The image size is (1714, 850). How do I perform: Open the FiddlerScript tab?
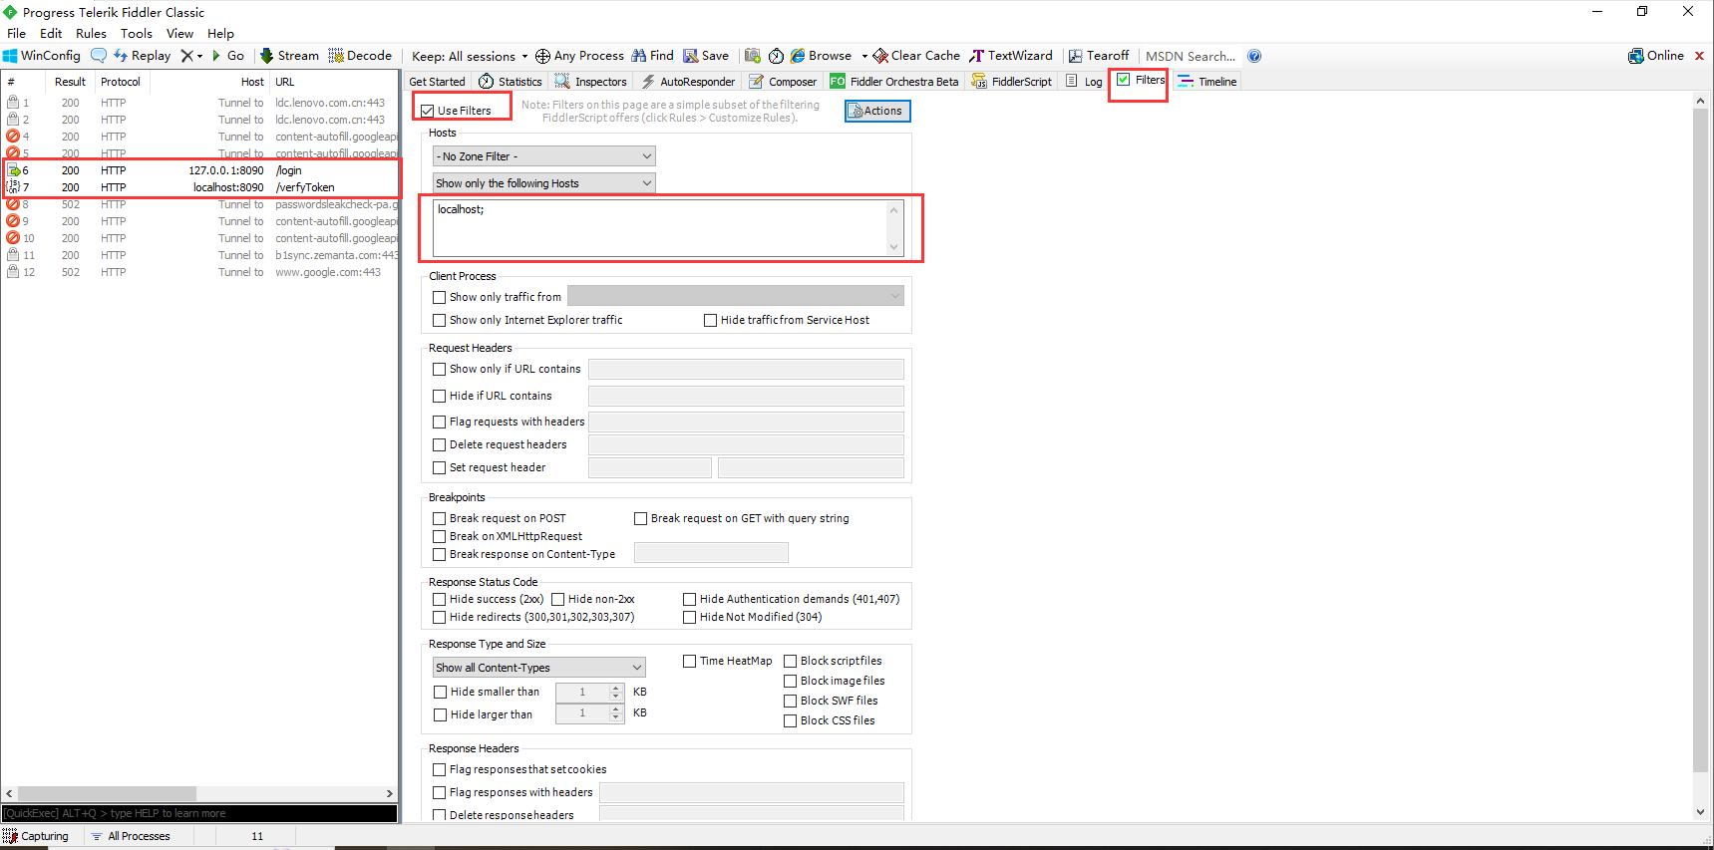(x=1012, y=82)
